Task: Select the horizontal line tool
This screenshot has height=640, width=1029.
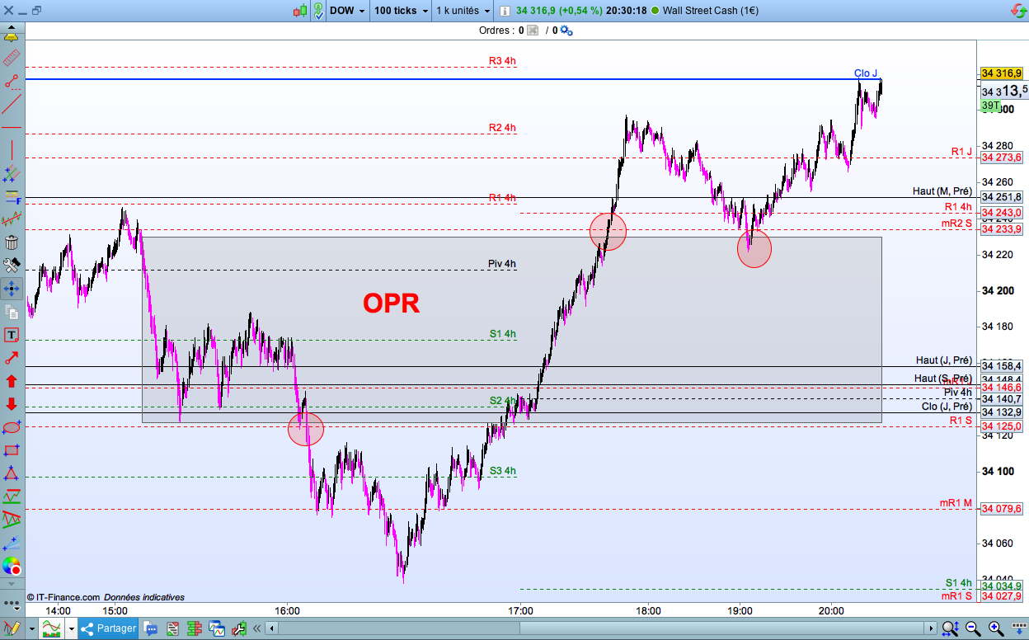Action: tap(12, 128)
